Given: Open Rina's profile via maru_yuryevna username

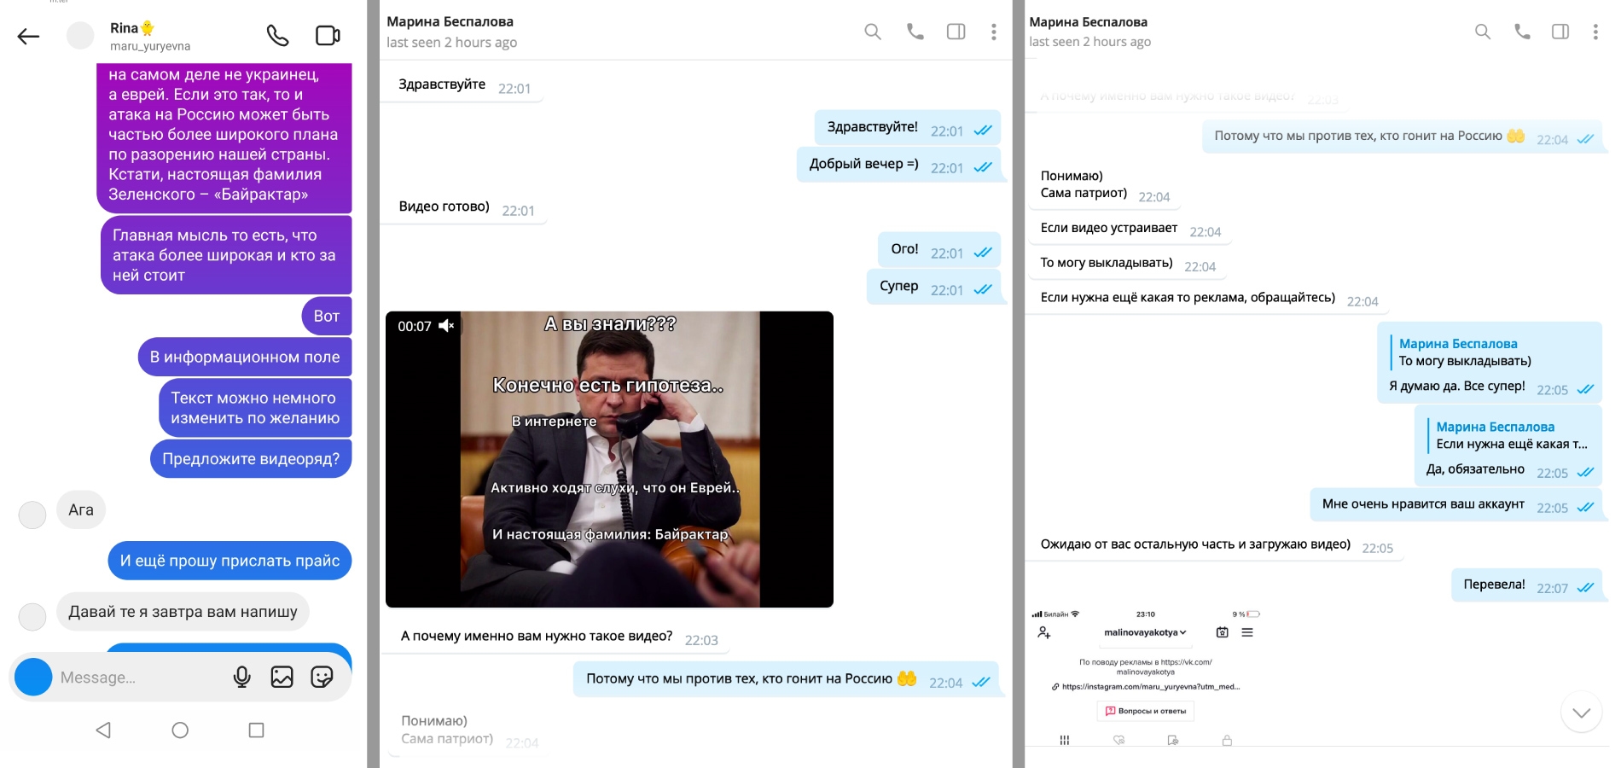Looking at the screenshot, I should click(150, 46).
